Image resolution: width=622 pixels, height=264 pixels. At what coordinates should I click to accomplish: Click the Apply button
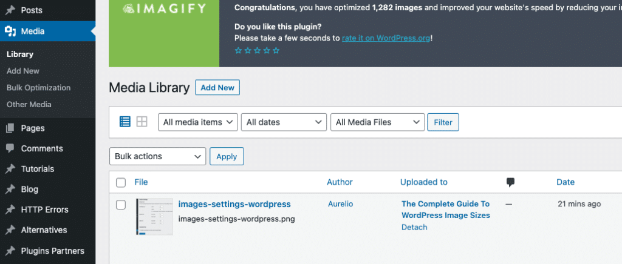click(x=227, y=156)
